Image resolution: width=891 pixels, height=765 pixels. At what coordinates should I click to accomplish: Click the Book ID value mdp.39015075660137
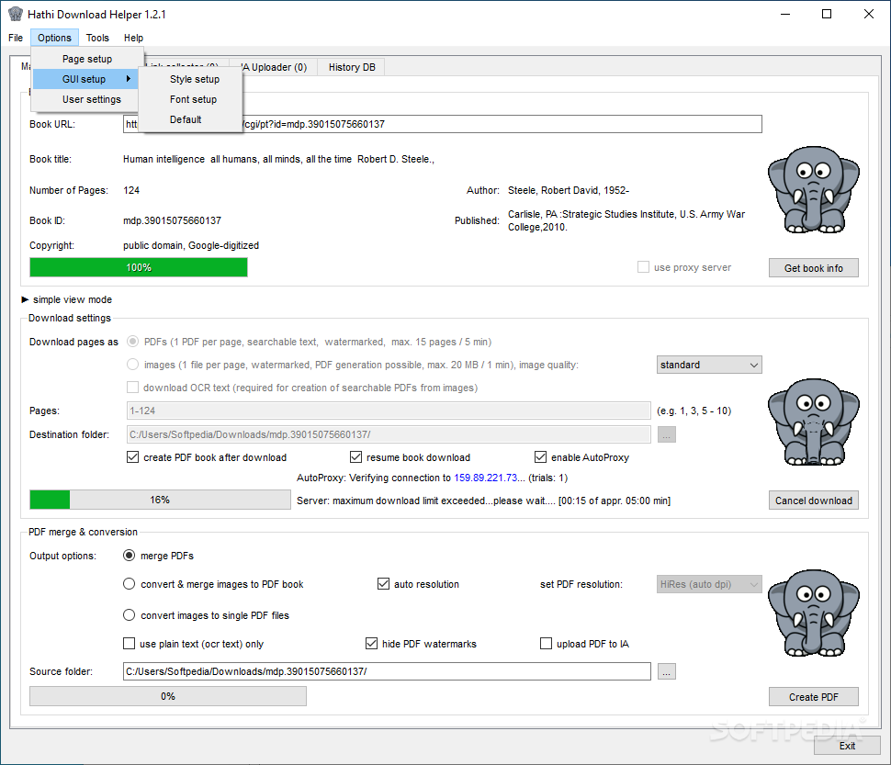pyautogui.click(x=172, y=220)
